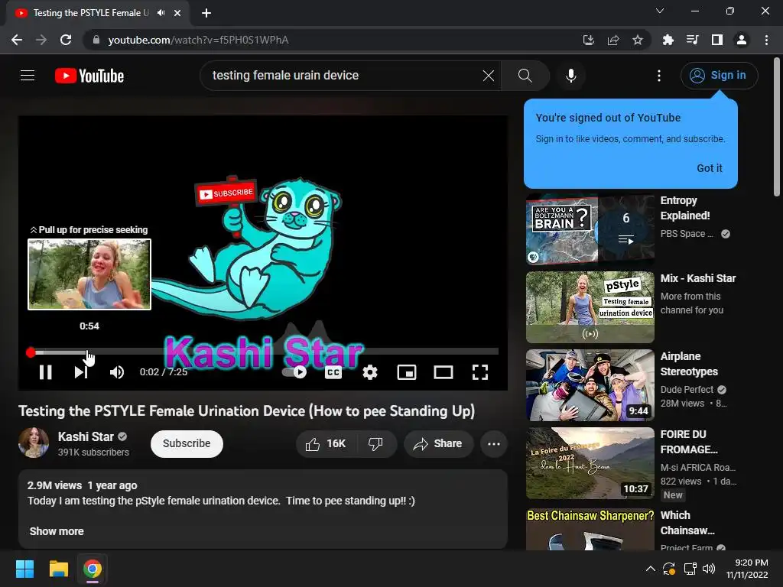
Task: Enable miniplayer mode
Action: coord(407,372)
